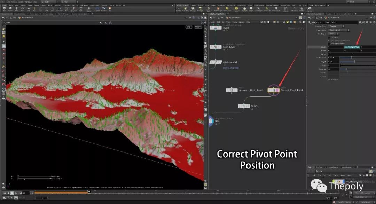This screenshot has height=204, width=376.
Task: Enable the Add Vertex Normals checkbox
Action: (329, 44)
